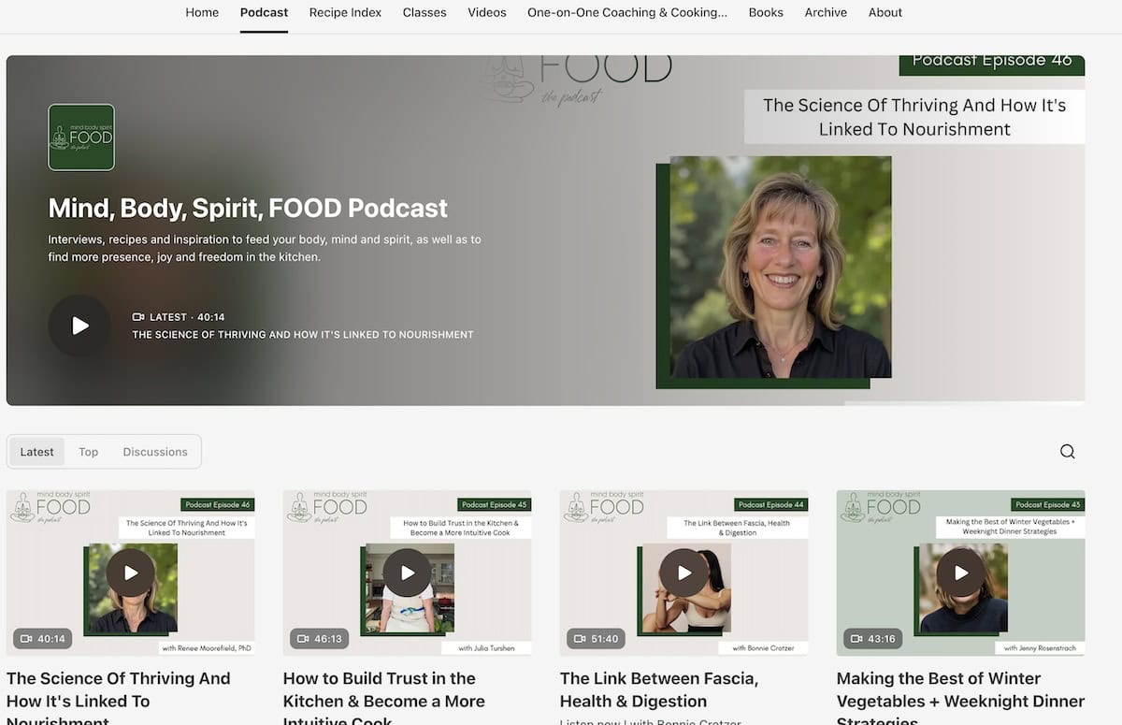Click the Episode 46 guest photo in banner

pos(780,268)
